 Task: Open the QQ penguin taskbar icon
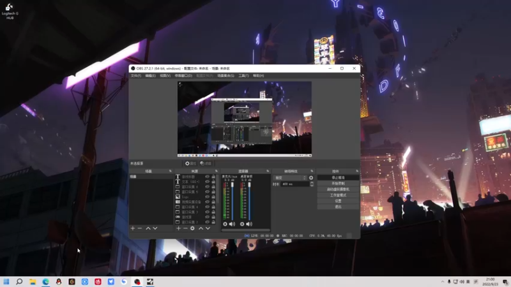[x=59, y=281]
